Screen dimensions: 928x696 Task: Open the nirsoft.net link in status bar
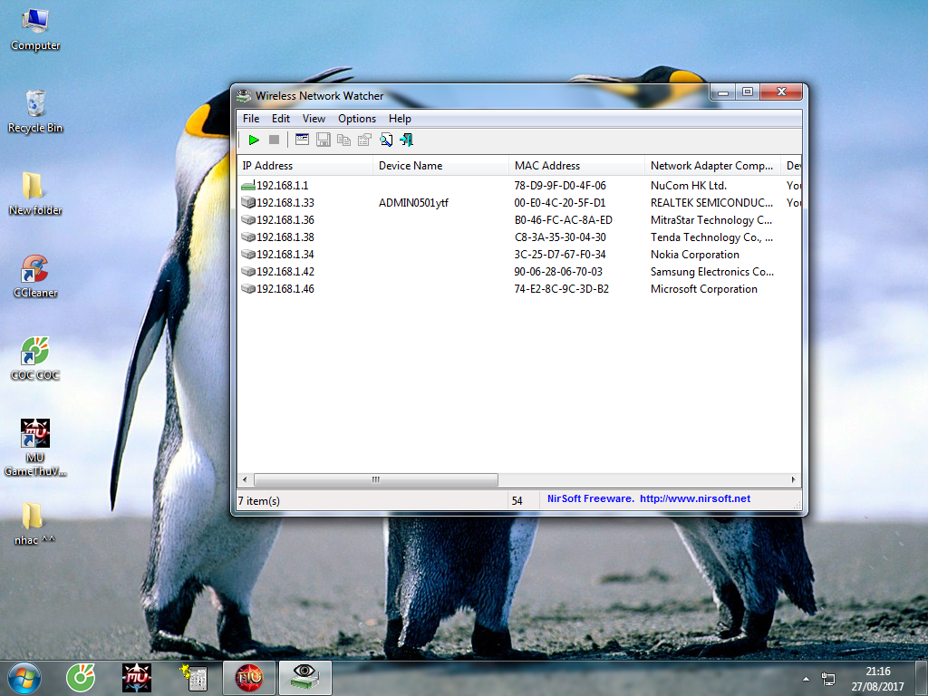coord(695,499)
